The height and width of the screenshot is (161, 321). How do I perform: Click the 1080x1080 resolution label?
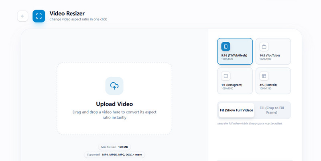pyautogui.click(x=227, y=88)
